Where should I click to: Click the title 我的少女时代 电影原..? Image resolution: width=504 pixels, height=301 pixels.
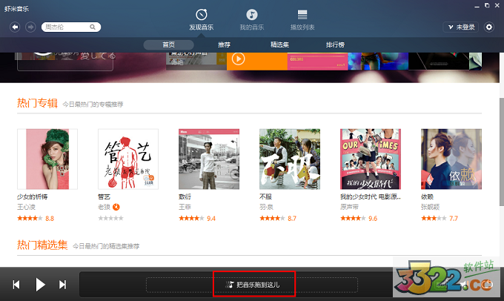(371, 196)
